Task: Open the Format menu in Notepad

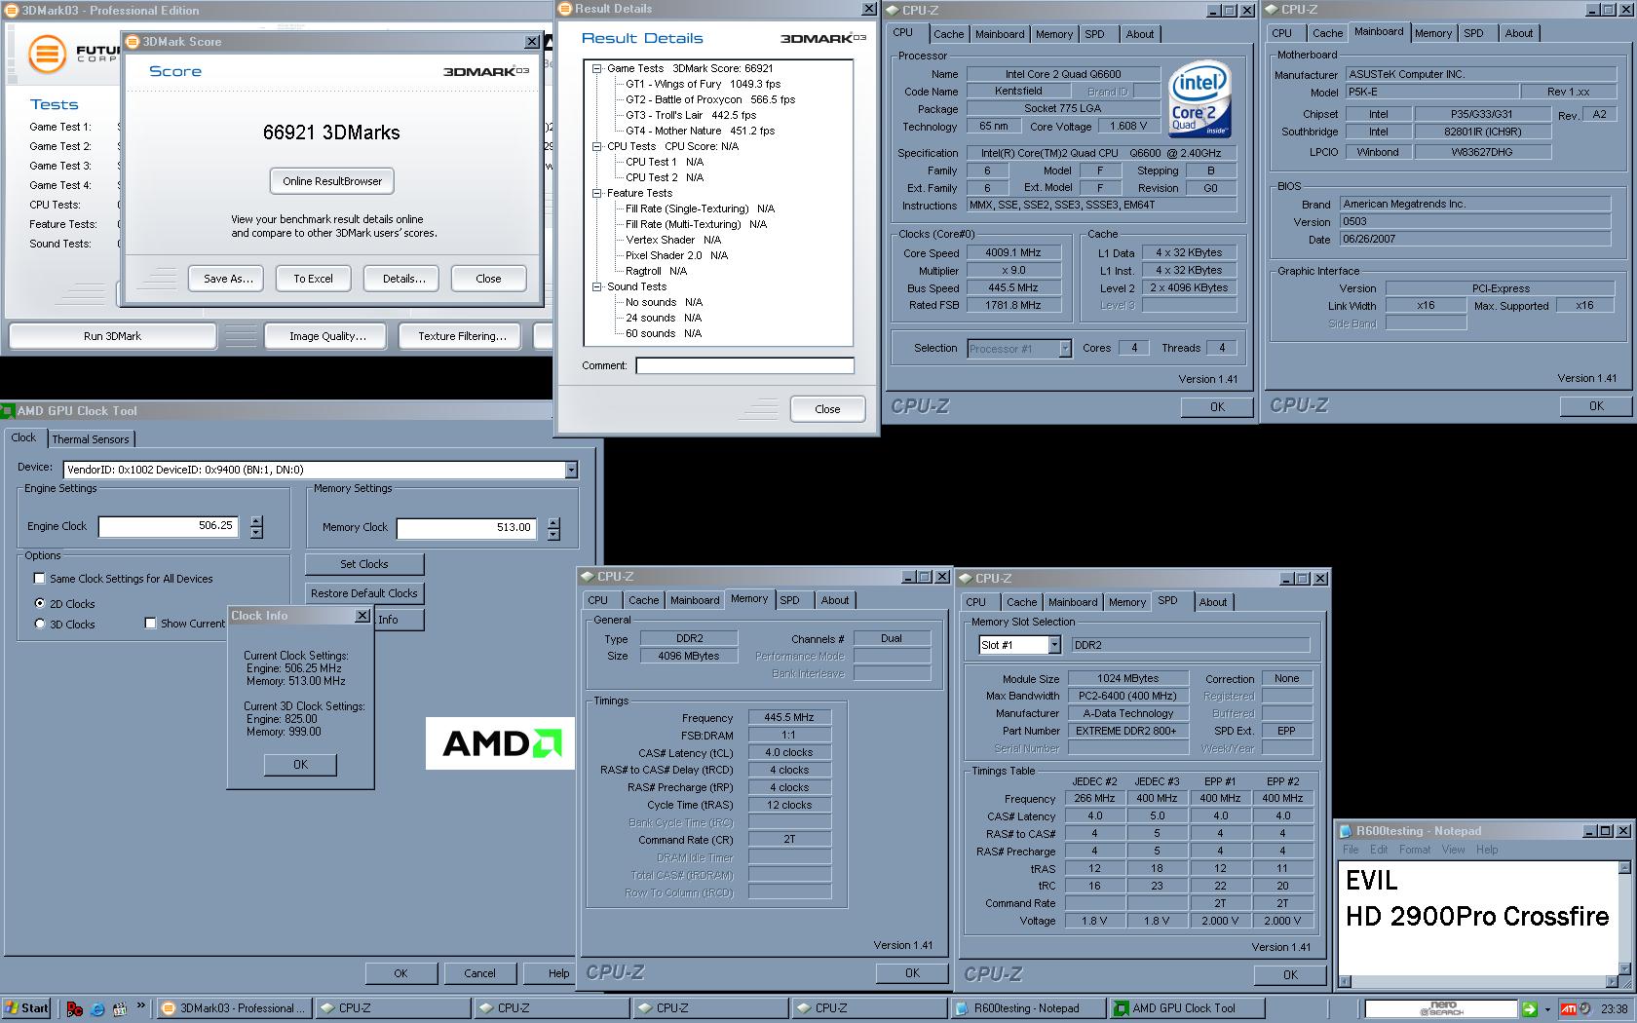Action: coord(1415,850)
